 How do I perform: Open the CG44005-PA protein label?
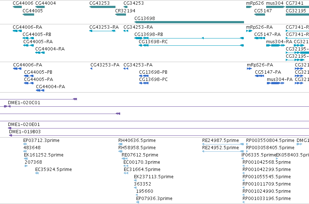tap(38, 79)
